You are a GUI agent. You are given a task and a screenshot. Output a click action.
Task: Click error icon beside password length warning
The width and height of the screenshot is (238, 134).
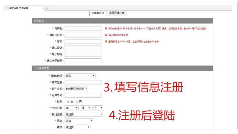click(x=106, y=42)
